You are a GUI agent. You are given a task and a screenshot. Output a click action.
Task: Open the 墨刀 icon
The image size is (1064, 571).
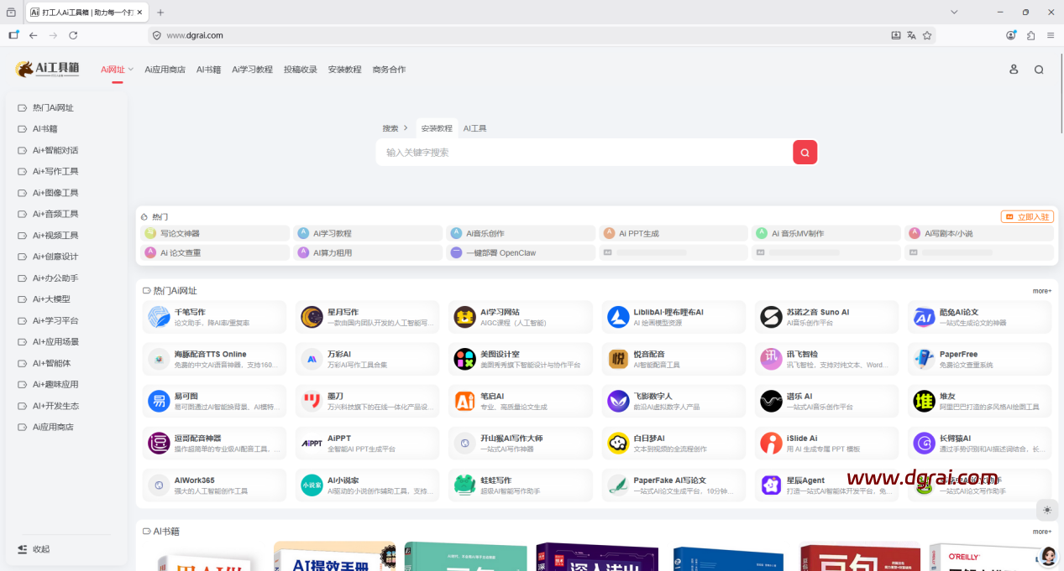[312, 401]
